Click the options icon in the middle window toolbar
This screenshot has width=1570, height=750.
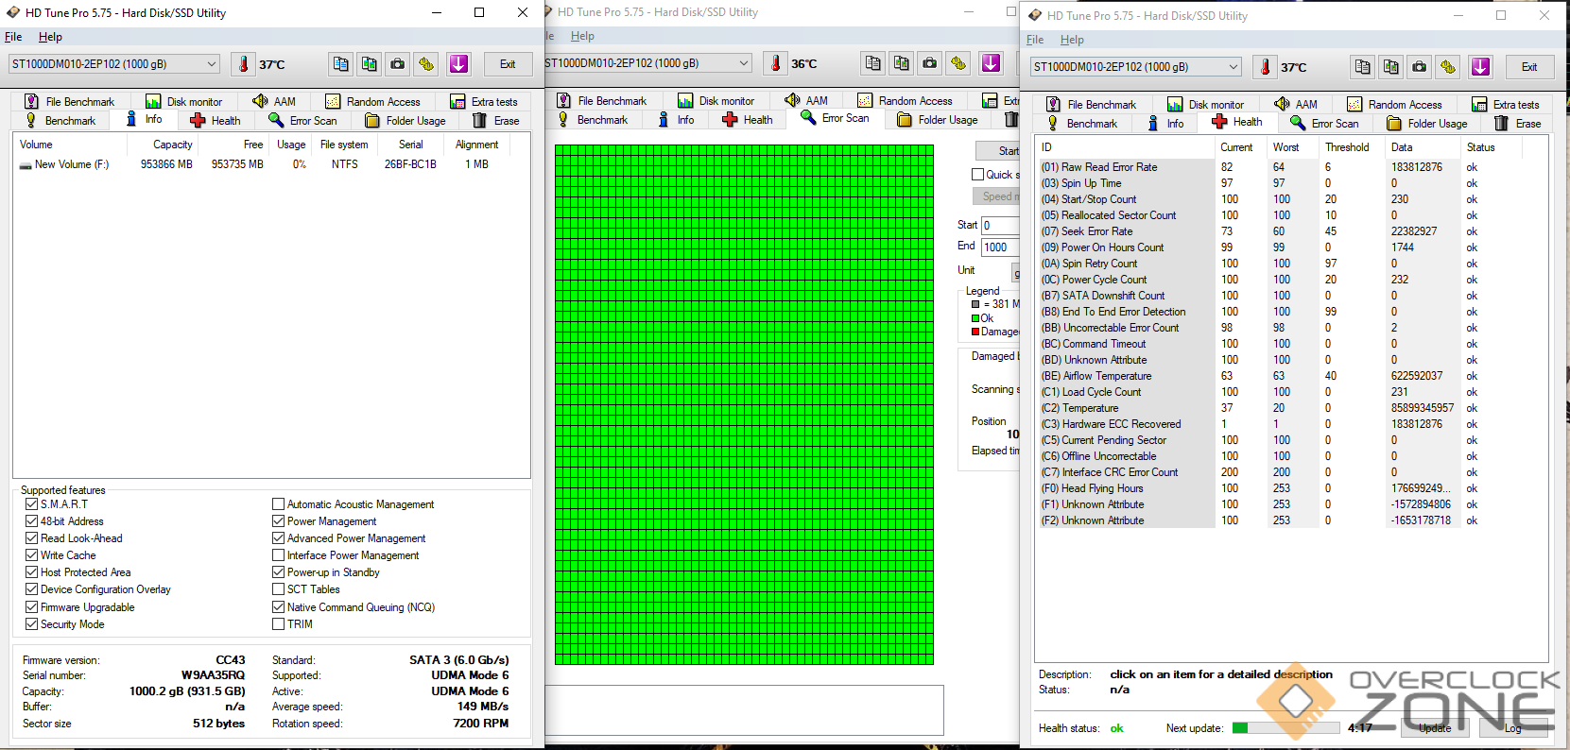coord(958,63)
